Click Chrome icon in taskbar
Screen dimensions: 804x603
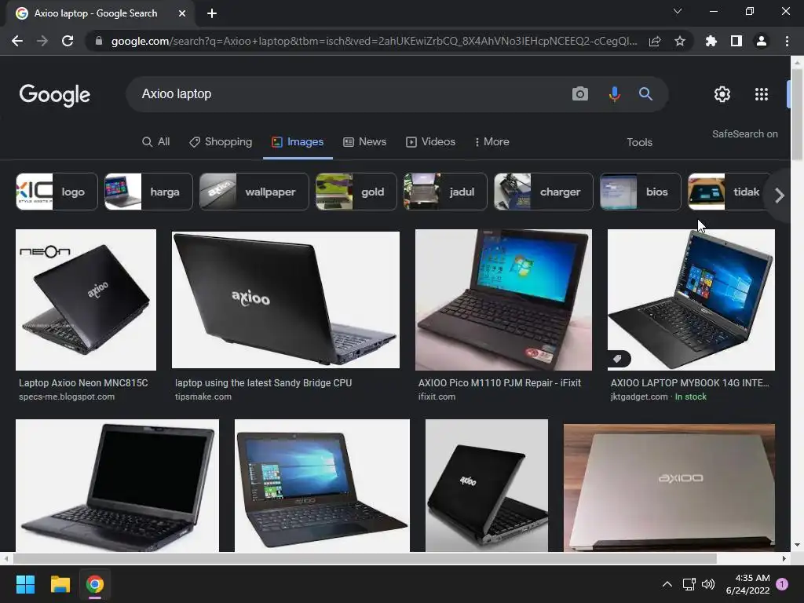[x=95, y=584]
